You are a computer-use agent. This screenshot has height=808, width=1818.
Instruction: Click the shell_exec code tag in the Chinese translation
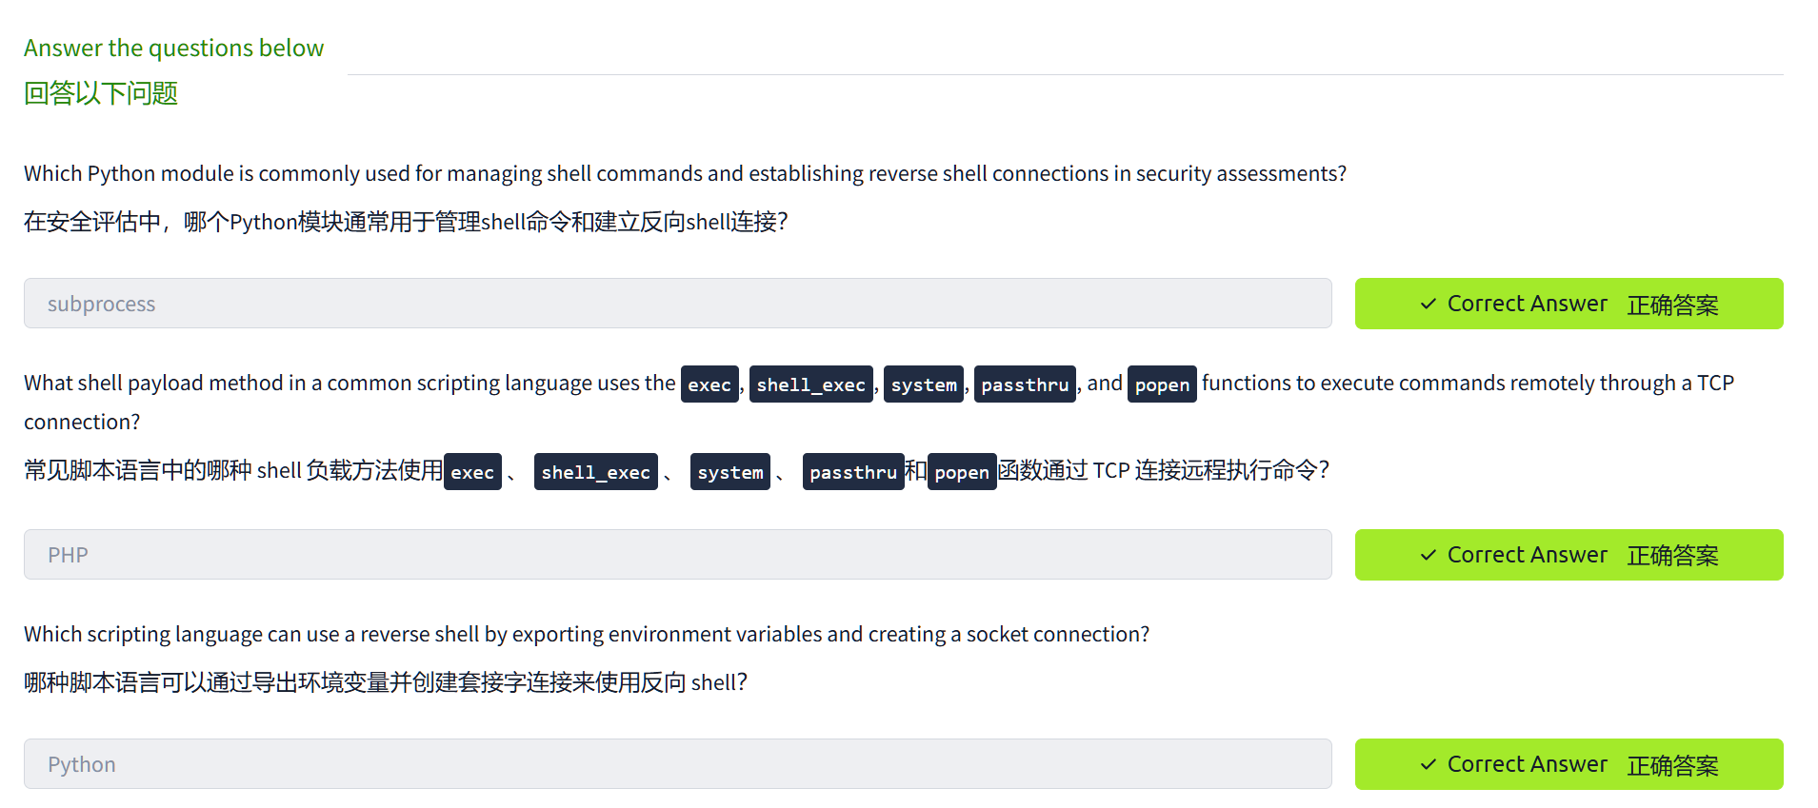tap(595, 472)
